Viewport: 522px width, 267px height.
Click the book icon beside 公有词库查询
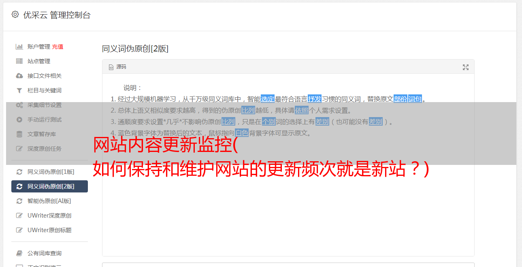[x=19, y=253]
